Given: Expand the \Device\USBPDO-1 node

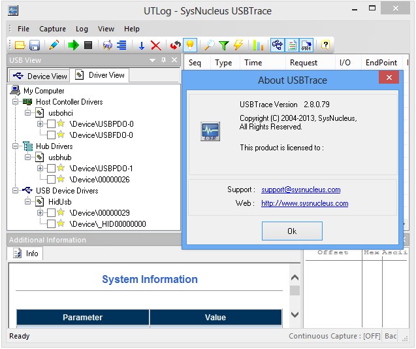Looking at the screenshot, I should click(x=40, y=168).
